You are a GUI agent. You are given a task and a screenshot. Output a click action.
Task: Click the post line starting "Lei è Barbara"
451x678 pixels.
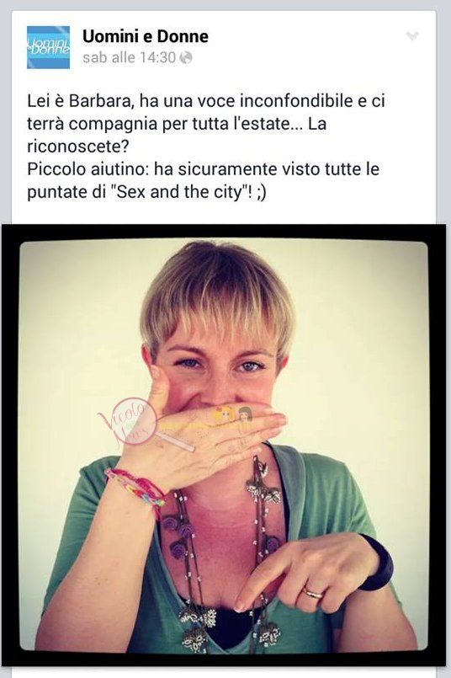pos(206,101)
